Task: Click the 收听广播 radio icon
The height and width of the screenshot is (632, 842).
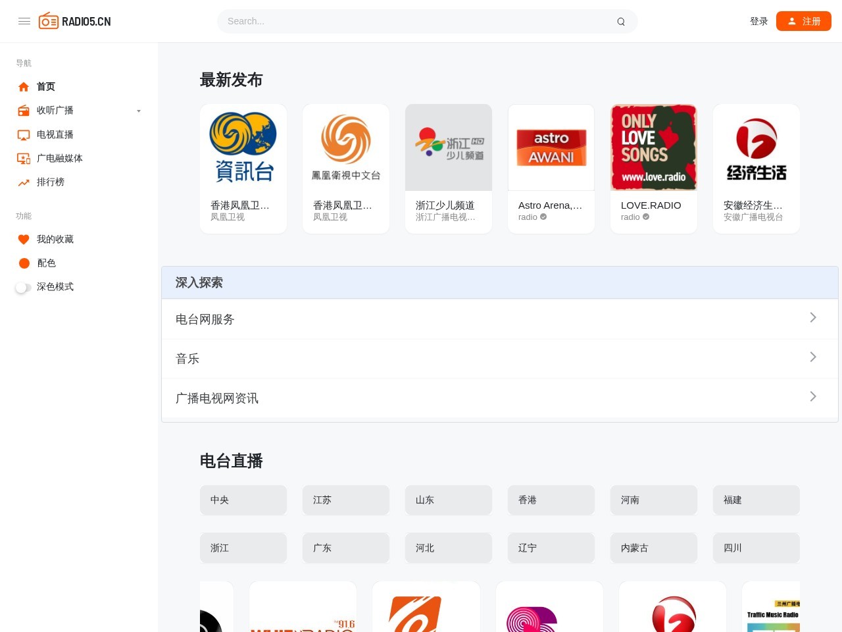Action: tap(24, 111)
